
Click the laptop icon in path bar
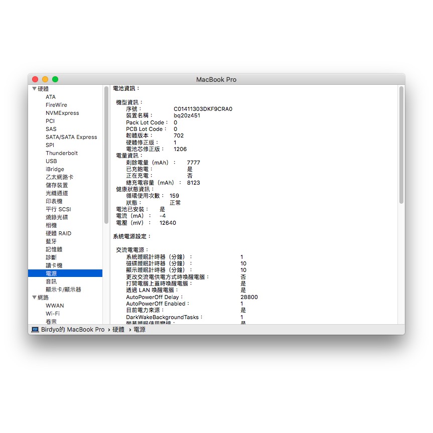(35, 330)
